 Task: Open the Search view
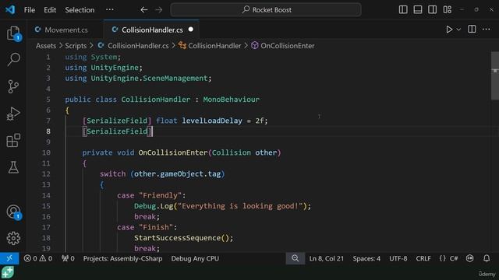point(14,59)
